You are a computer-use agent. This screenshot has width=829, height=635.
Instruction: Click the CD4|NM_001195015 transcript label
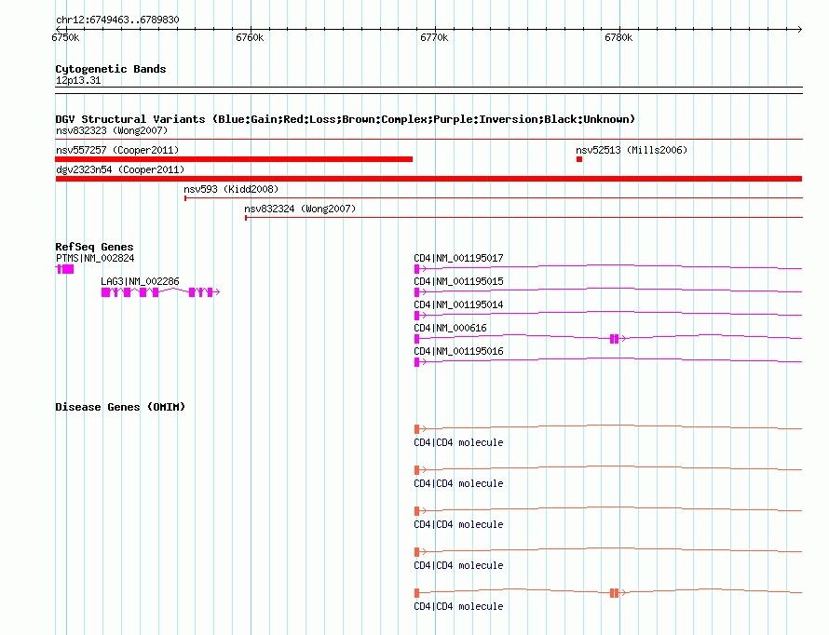click(x=458, y=281)
